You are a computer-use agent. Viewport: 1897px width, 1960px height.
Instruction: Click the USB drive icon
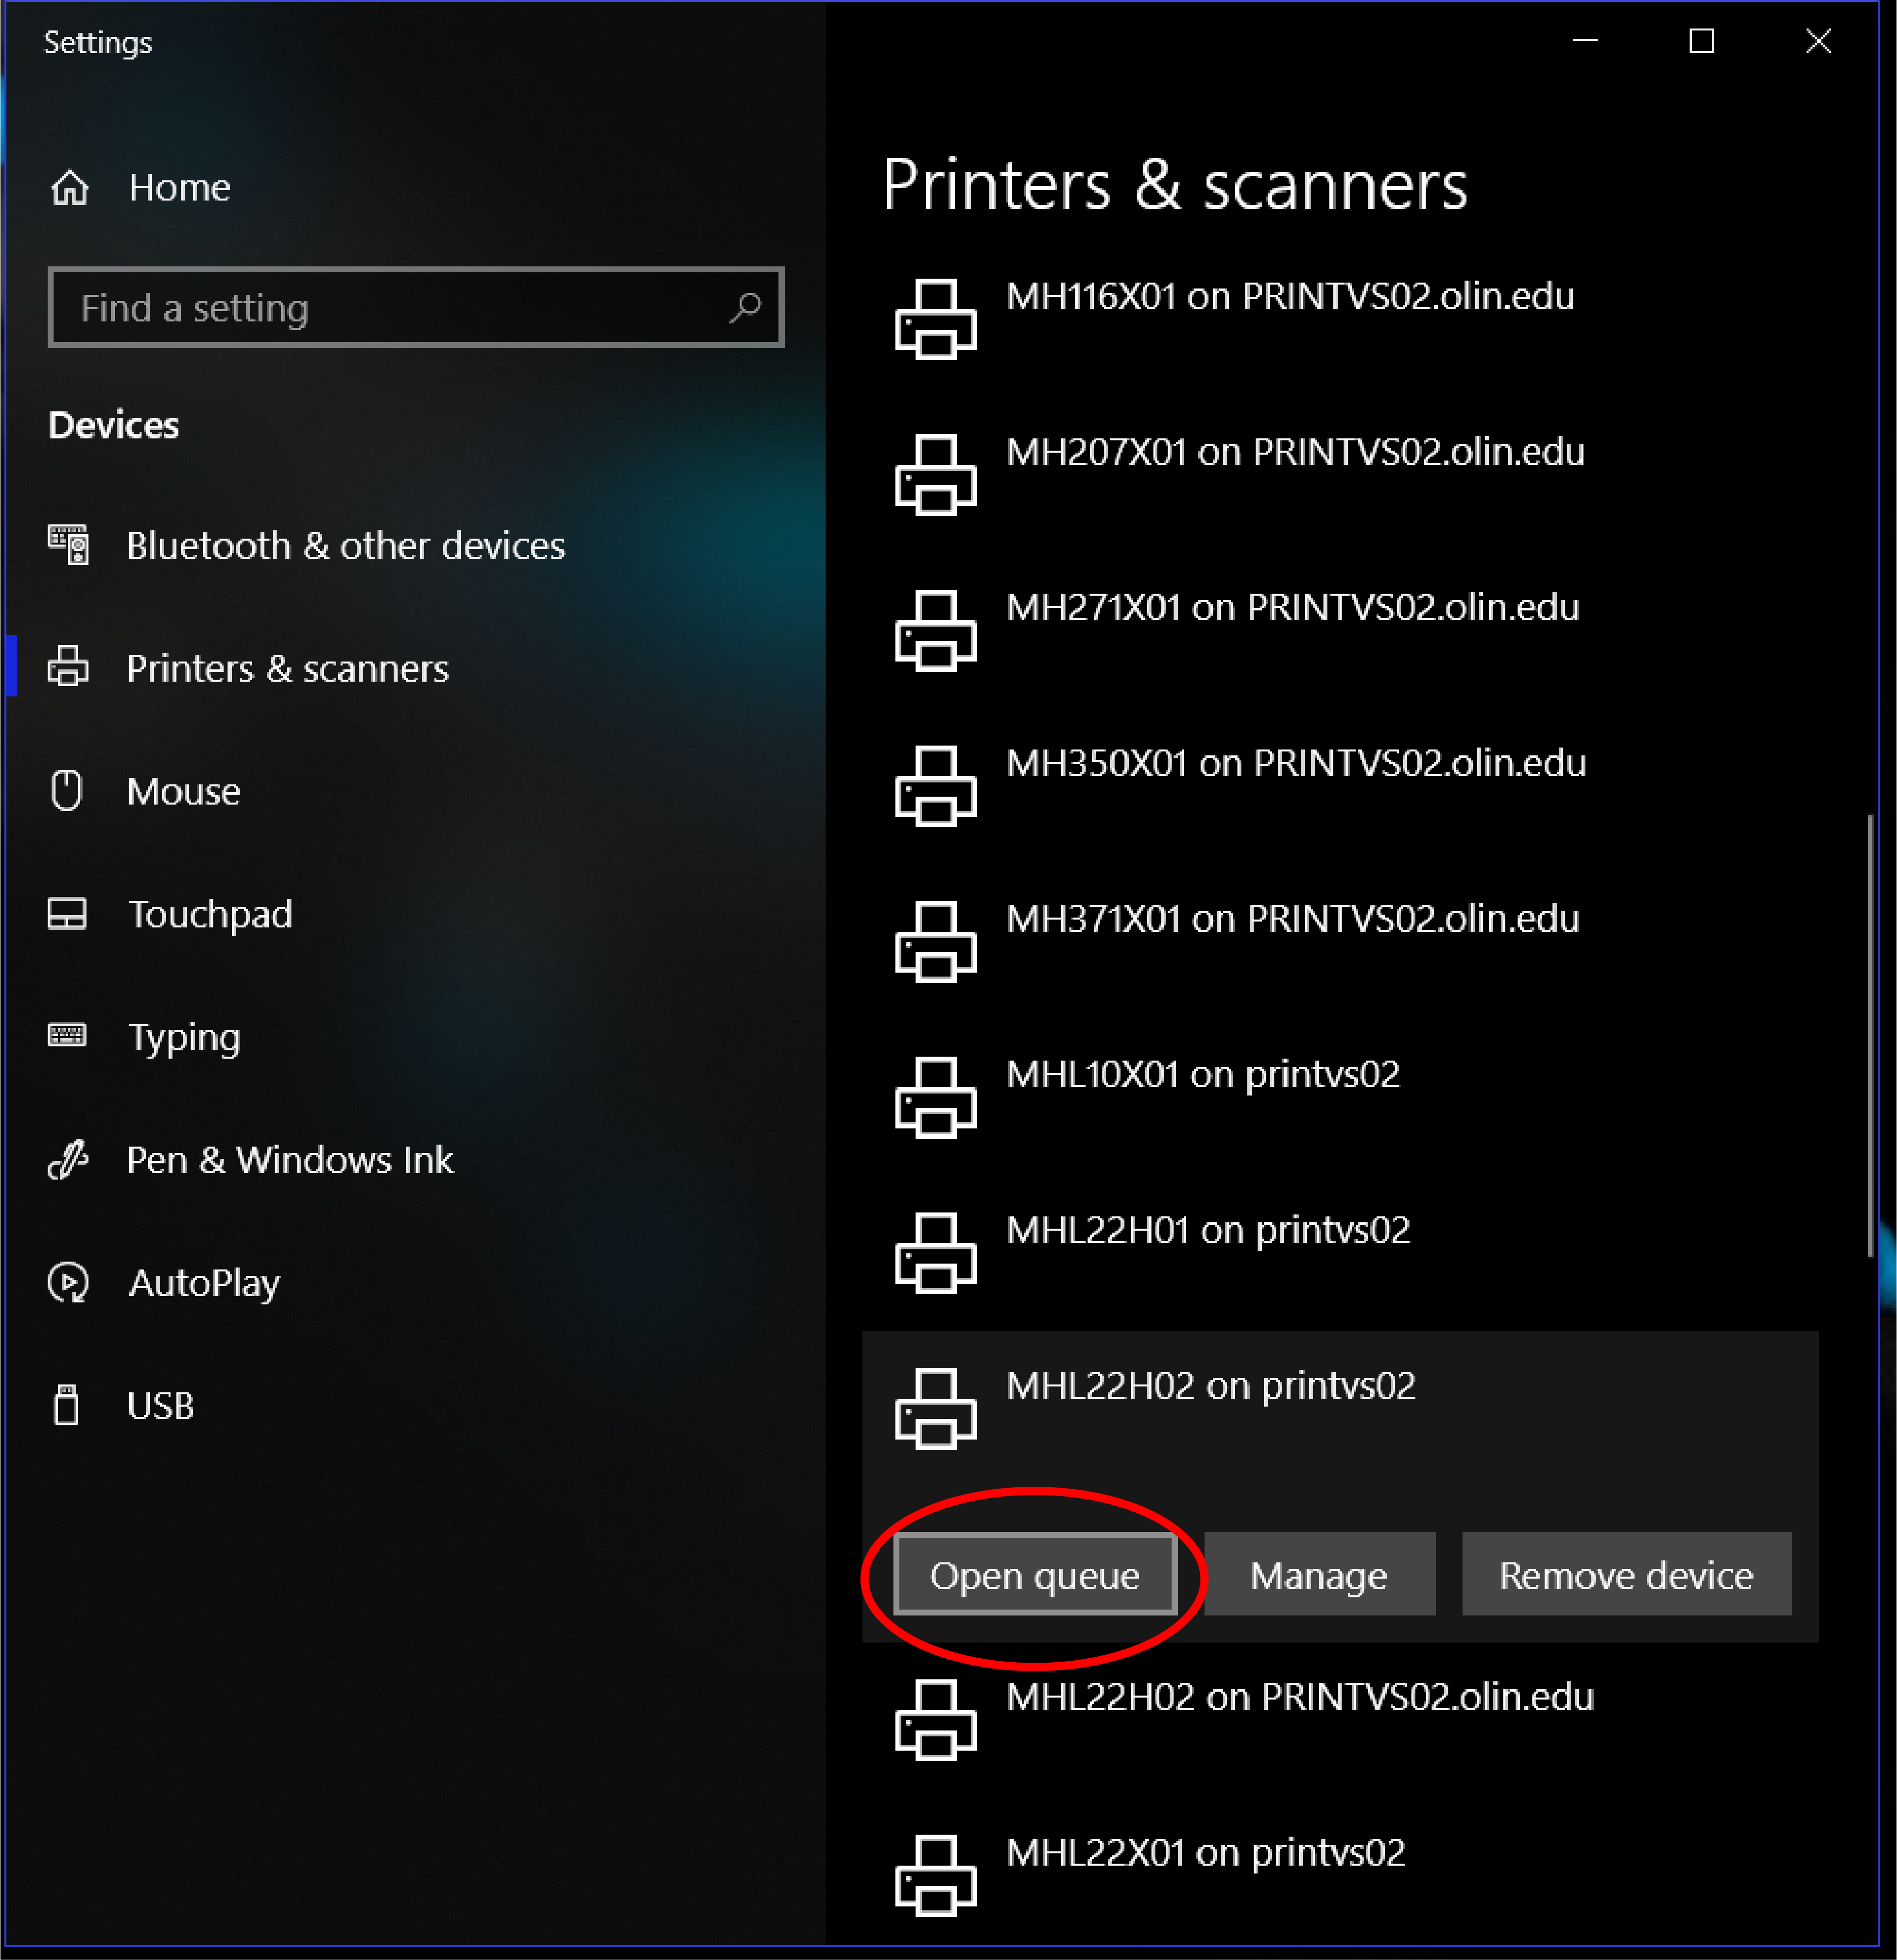(x=66, y=1405)
